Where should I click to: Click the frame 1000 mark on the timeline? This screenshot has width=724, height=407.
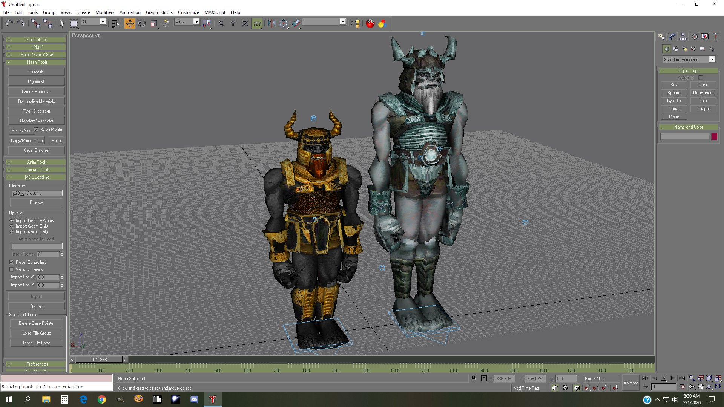(365, 370)
